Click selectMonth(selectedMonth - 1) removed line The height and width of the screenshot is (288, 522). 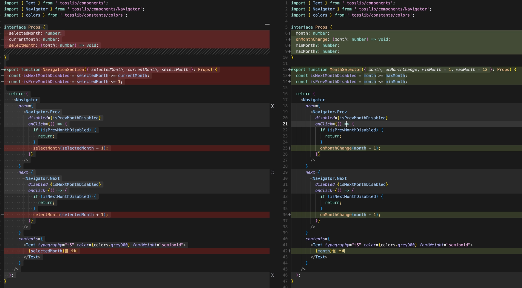[70, 148]
